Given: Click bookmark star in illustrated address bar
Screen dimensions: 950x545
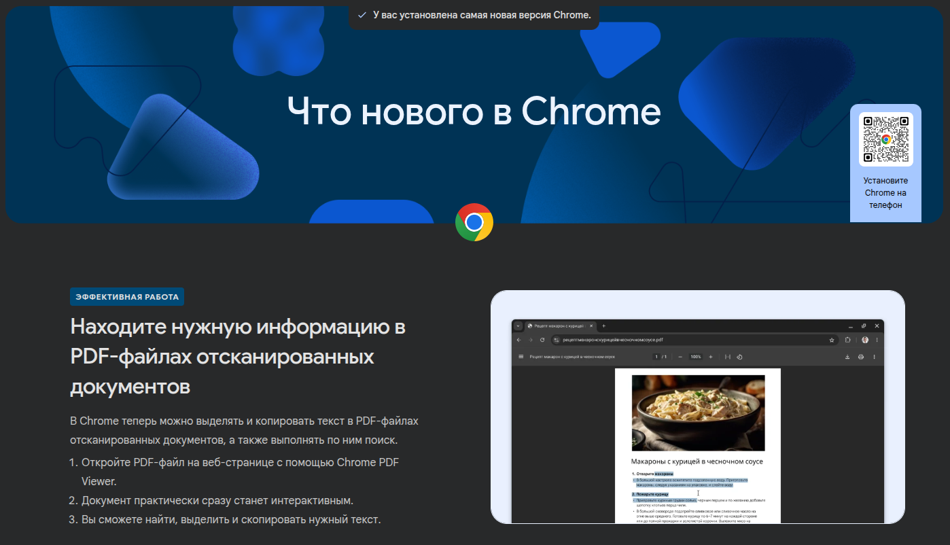Looking at the screenshot, I should coord(832,340).
